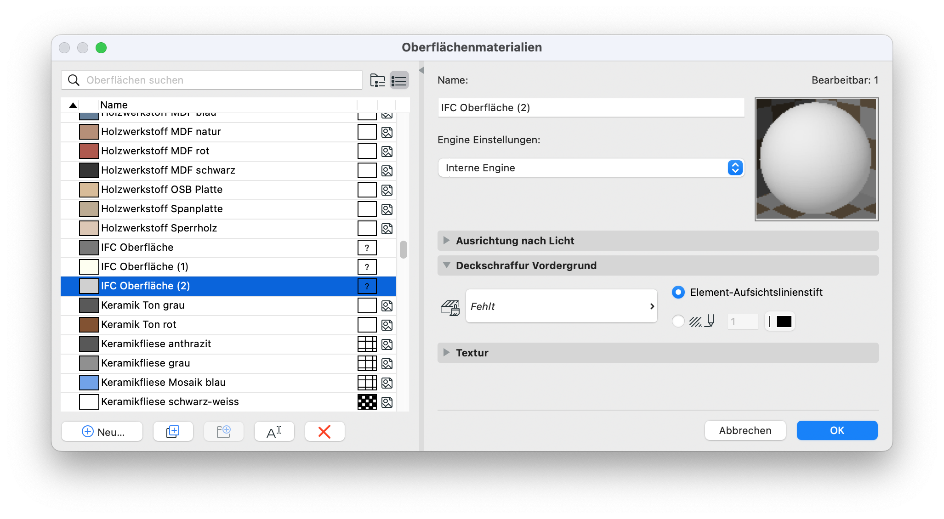Click brown color swatch of Keramik Ton rot
This screenshot has width=944, height=519.
point(89,325)
